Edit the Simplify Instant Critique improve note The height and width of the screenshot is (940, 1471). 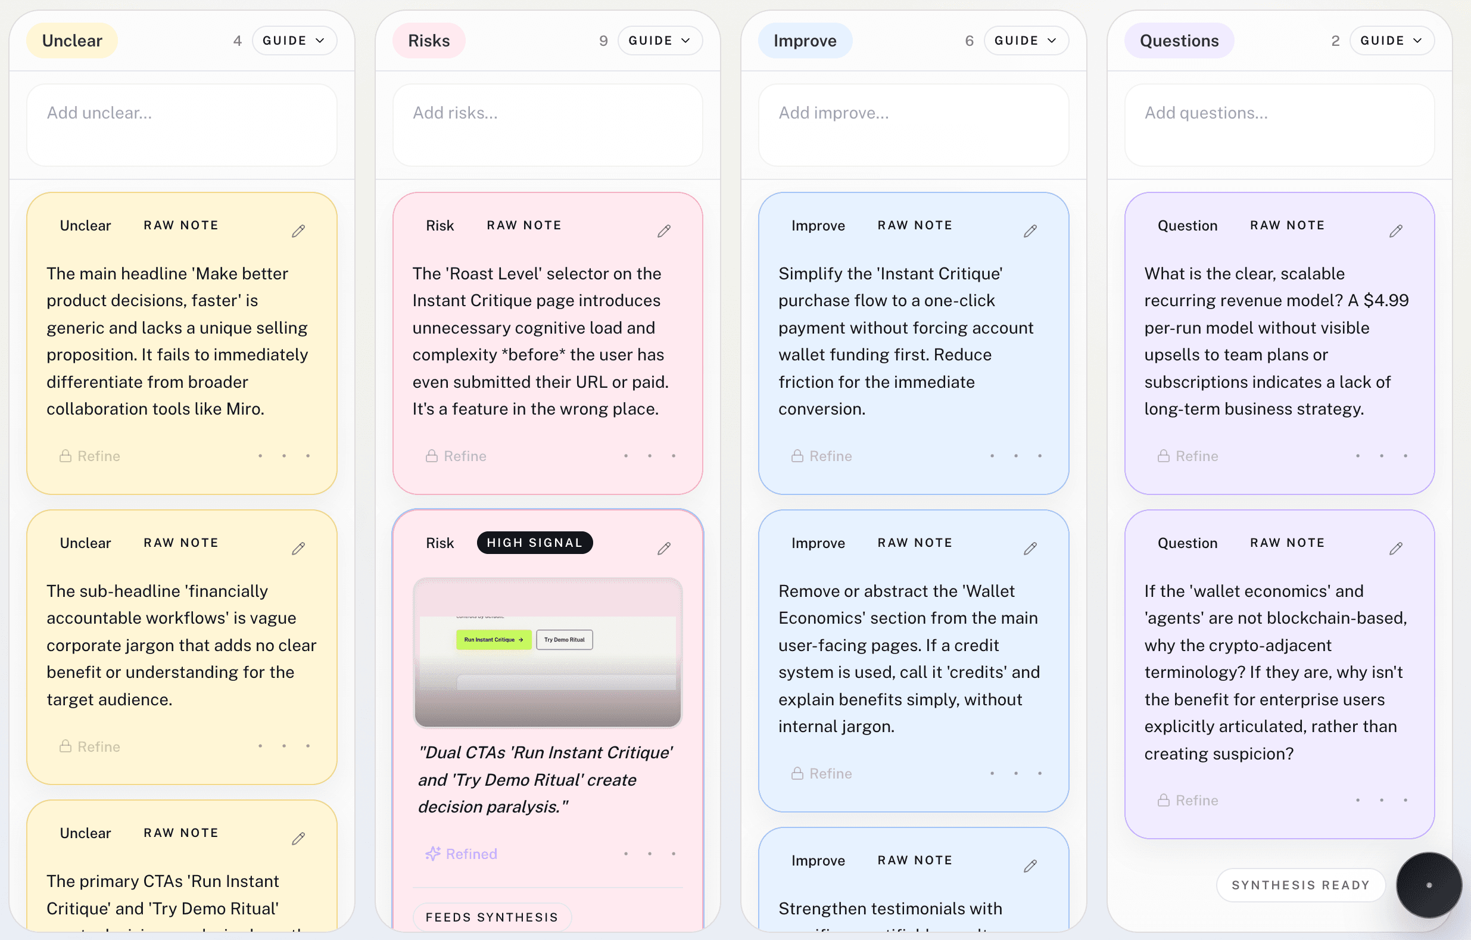(x=1030, y=231)
